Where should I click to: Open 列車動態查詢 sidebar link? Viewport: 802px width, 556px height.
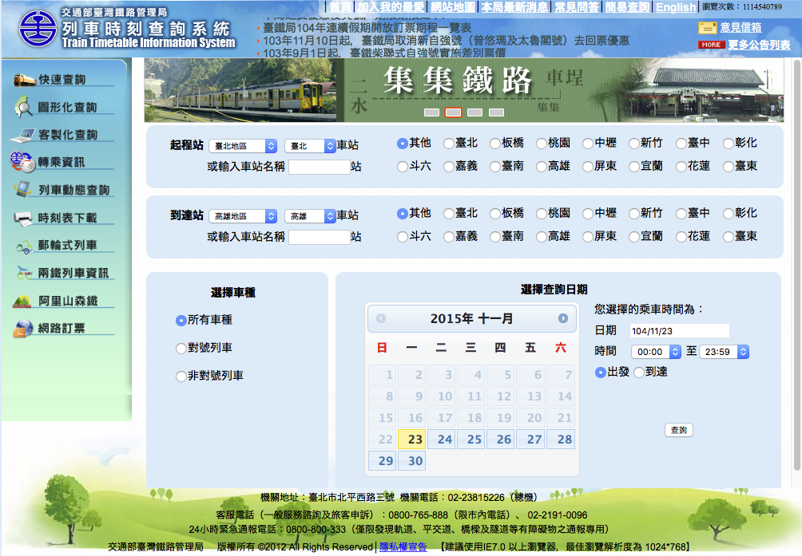74,190
